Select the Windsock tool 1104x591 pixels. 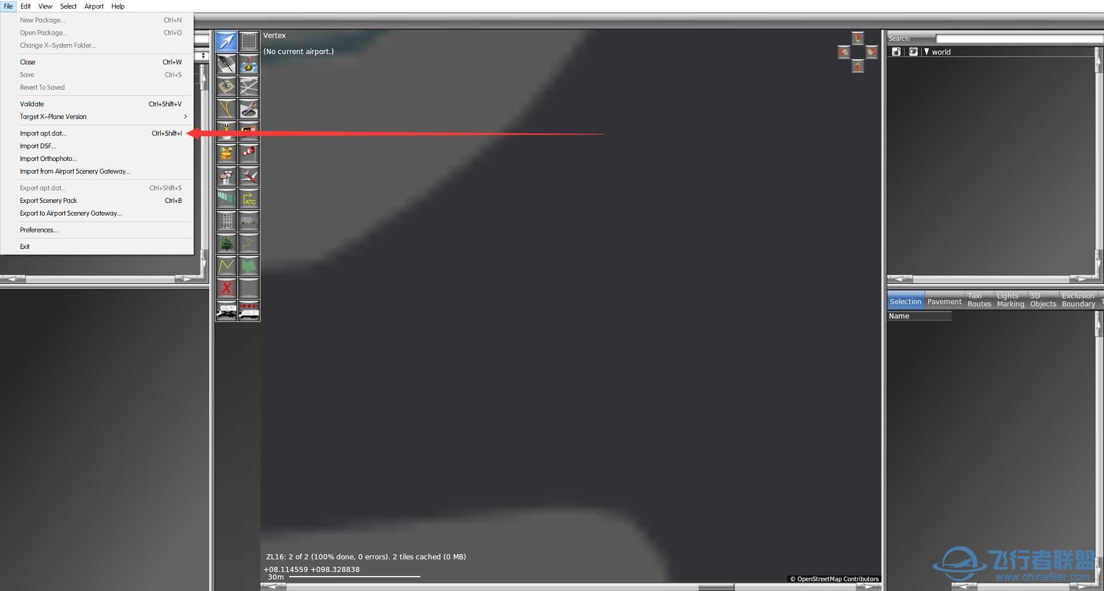[249, 153]
